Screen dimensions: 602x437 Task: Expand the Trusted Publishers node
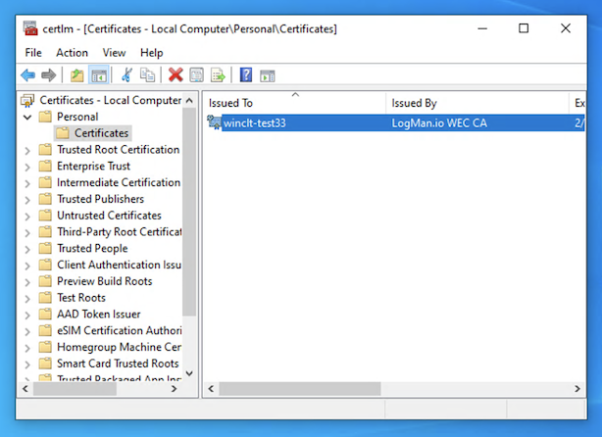(27, 200)
